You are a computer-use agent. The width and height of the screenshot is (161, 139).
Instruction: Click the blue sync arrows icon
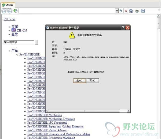[121, 11]
